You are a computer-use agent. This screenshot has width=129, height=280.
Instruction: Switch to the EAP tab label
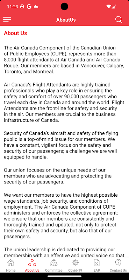coord(97,270)
